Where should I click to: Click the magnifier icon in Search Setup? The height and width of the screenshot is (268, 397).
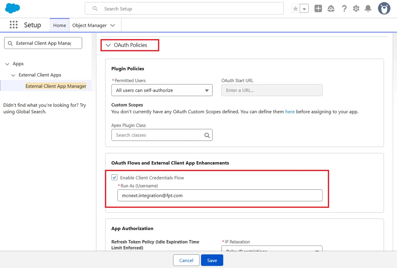95,9
